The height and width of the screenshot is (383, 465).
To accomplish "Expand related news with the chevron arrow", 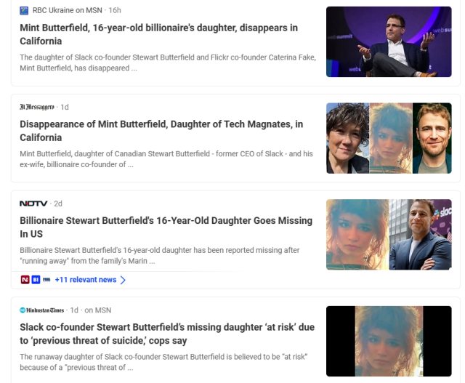I will [123, 280].
